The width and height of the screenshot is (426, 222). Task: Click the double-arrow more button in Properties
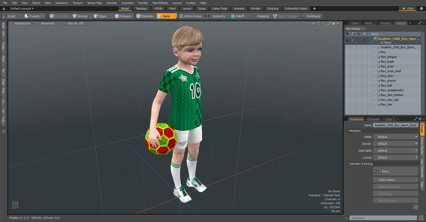tap(416, 207)
